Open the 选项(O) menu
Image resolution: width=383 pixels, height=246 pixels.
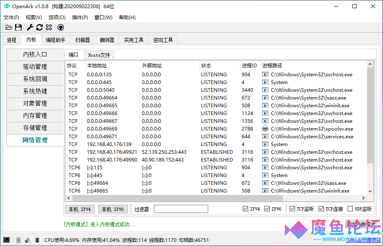pos(57,18)
